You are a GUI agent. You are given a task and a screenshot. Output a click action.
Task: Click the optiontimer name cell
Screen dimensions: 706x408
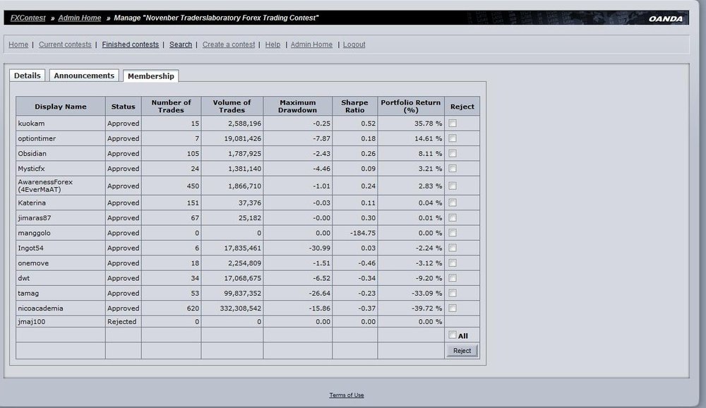pos(60,138)
